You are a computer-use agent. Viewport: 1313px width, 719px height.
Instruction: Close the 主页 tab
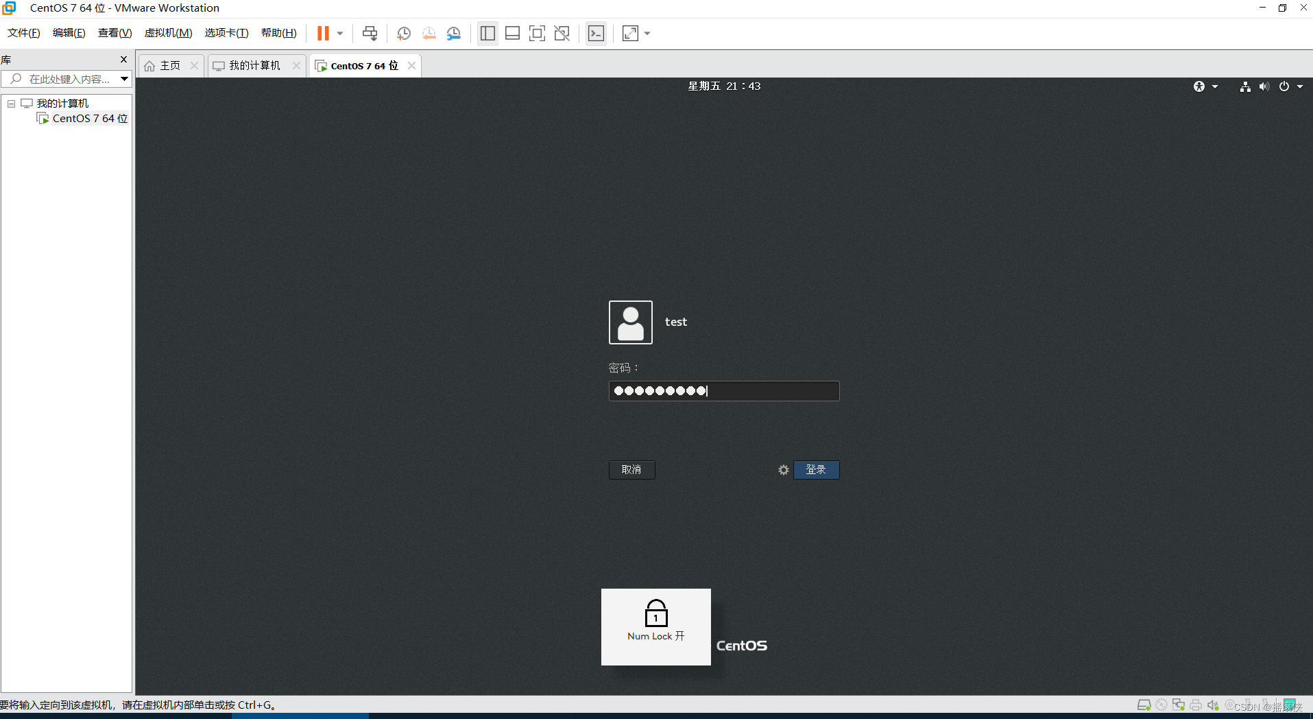194,66
